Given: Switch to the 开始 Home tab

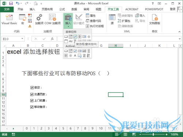Looking at the screenshot, I should pos(20,9).
